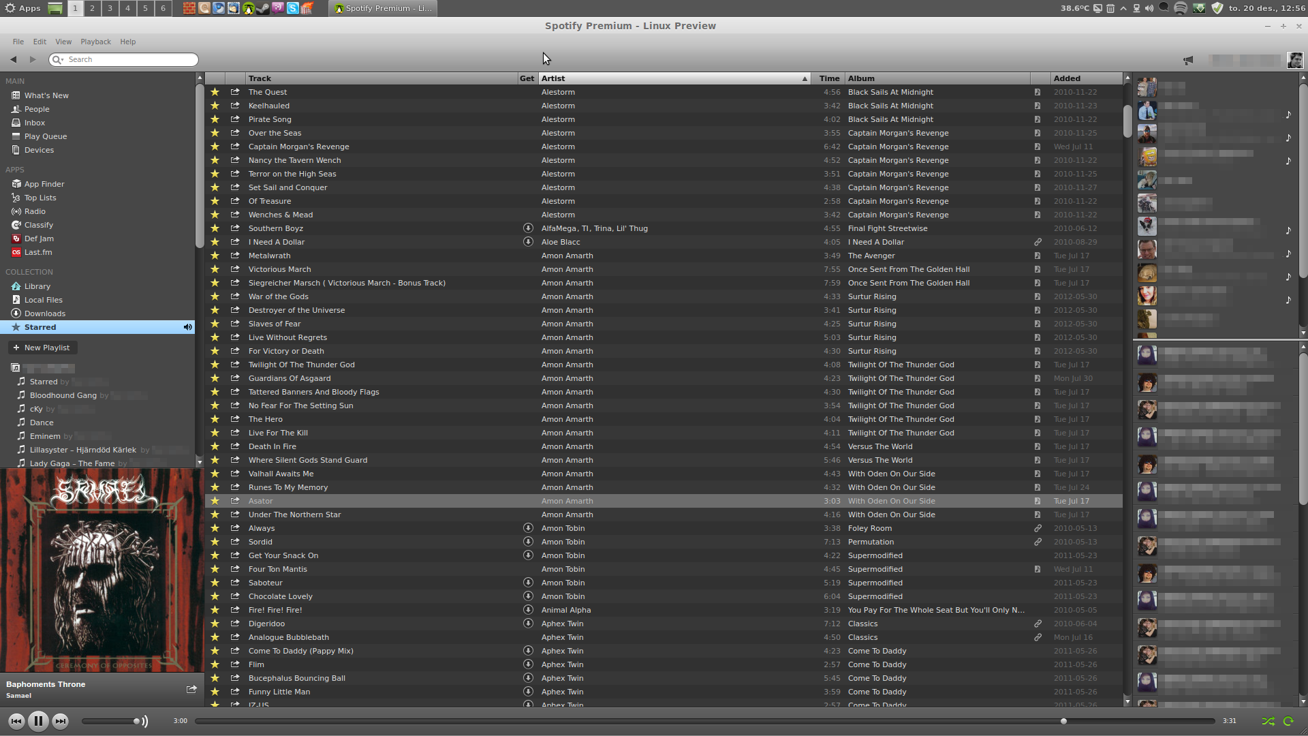The height and width of the screenshot is (736, 1308).
Task: Open the Eminem playlist
Action: [45, 436]
